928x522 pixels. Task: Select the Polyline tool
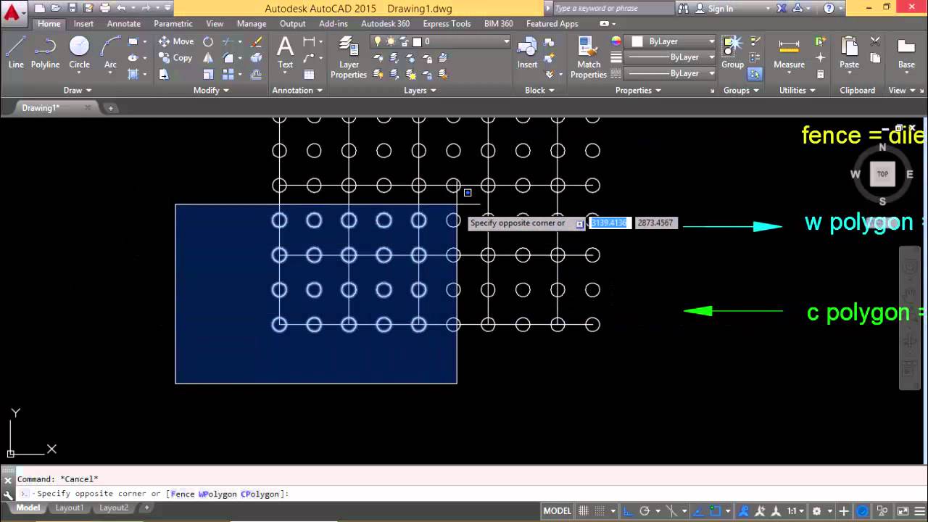coord(45,52)
